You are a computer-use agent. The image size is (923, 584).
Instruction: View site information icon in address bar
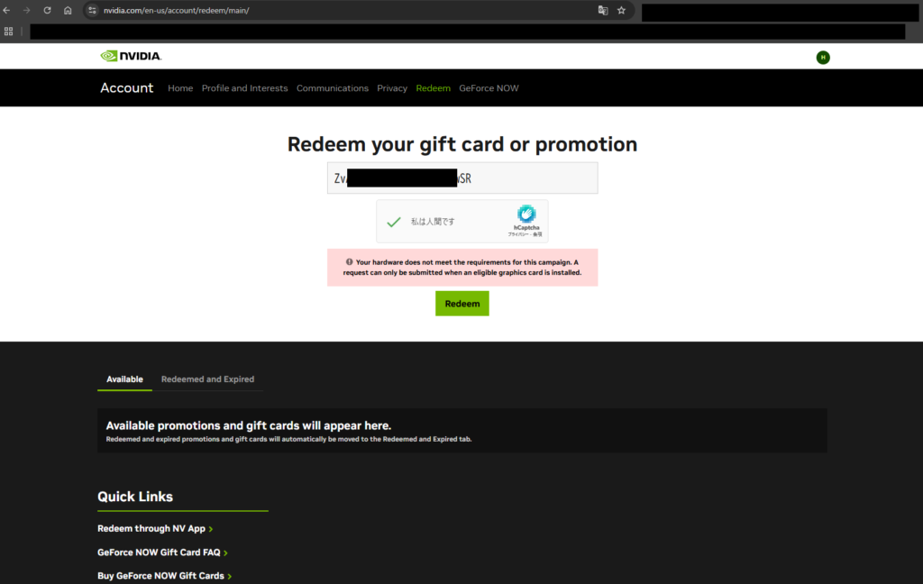point(93,11)
